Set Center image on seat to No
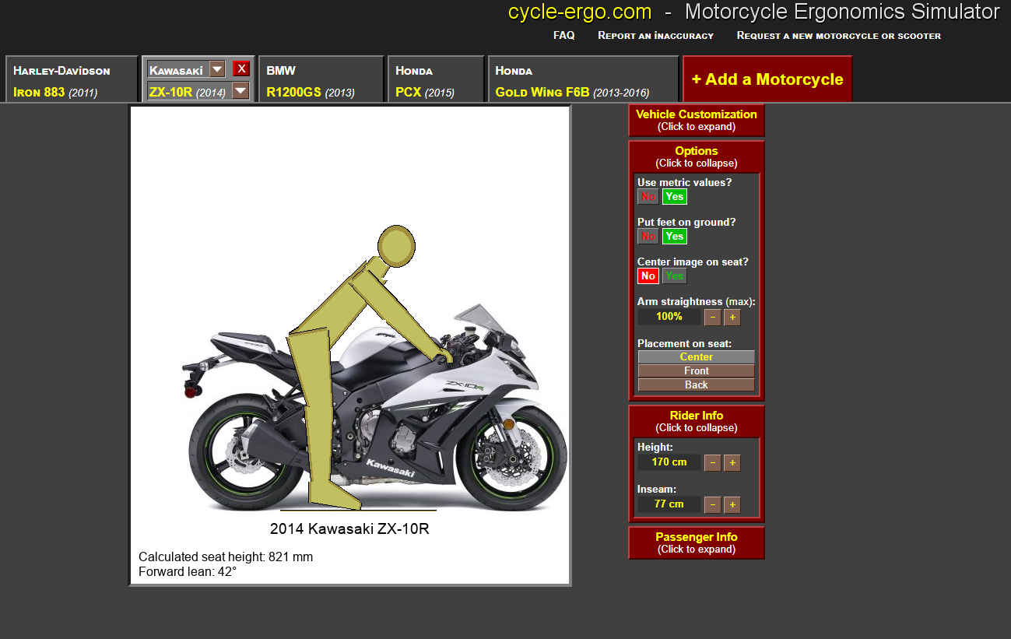The image size is (1011, 639). [x=648, y=276]
